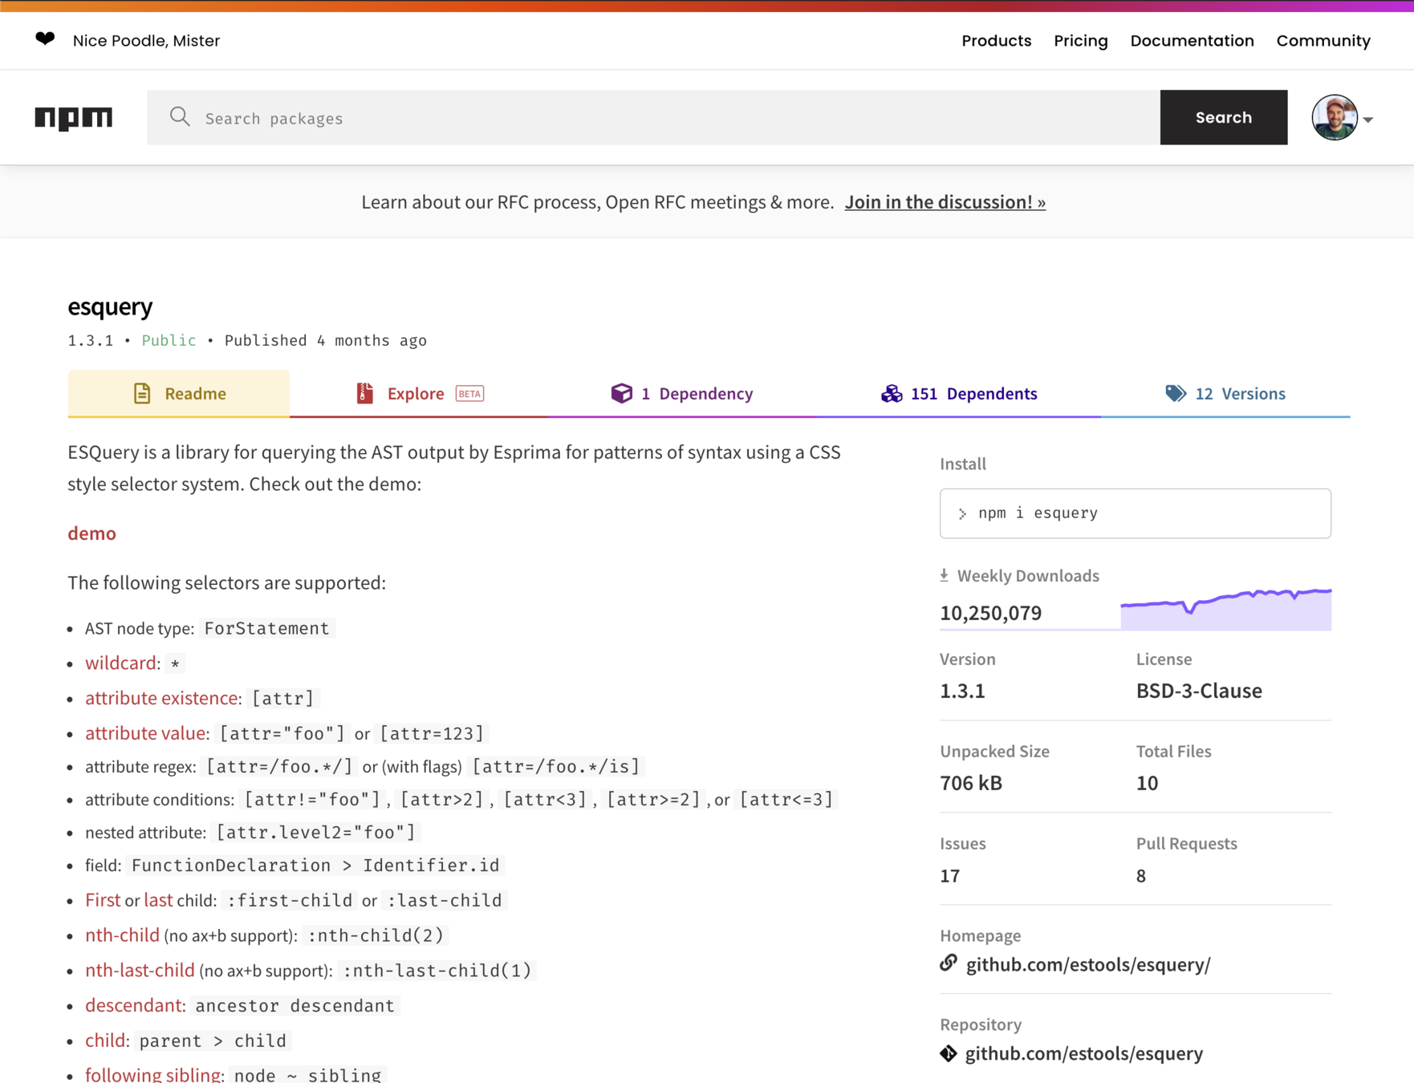Click the Version value 1.3.1 in sidebar
This screenshot has width=1414, height=1083.
(x=962, y=691)
